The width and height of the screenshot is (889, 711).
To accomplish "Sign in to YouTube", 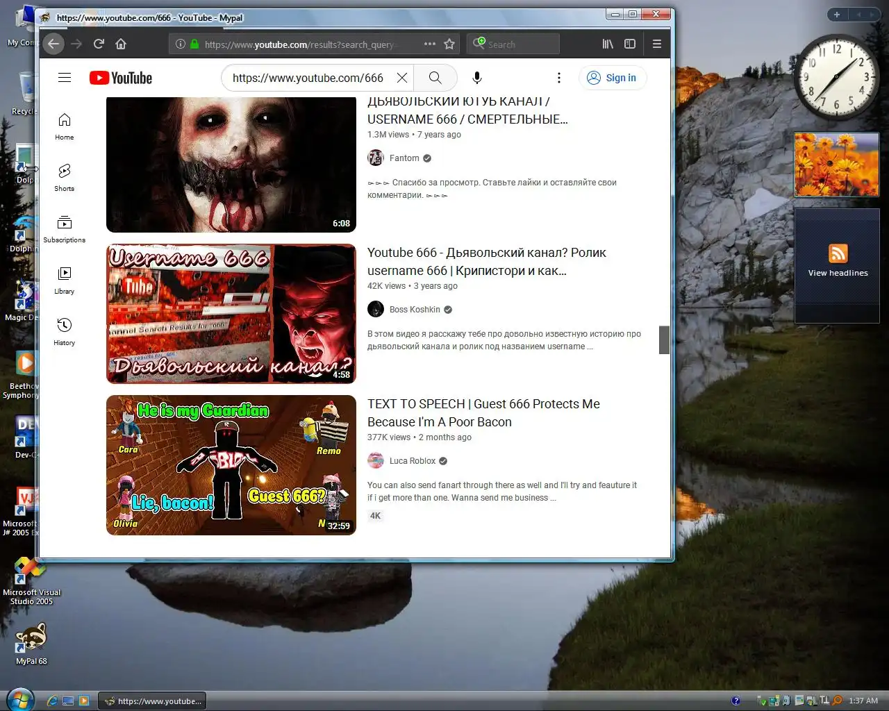I will pos(612,78).
